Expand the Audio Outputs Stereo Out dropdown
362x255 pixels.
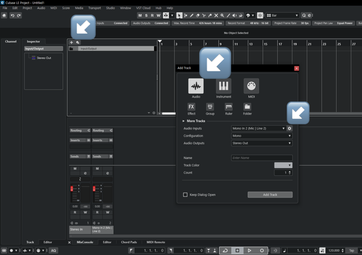(262, 143)
